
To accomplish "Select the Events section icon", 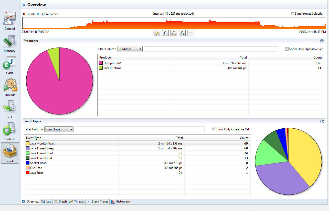I will click(x=10, y=153).
